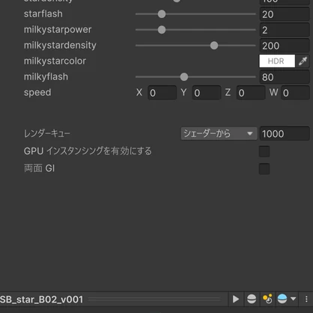Click the starflash slider handle

pos(162,14)
